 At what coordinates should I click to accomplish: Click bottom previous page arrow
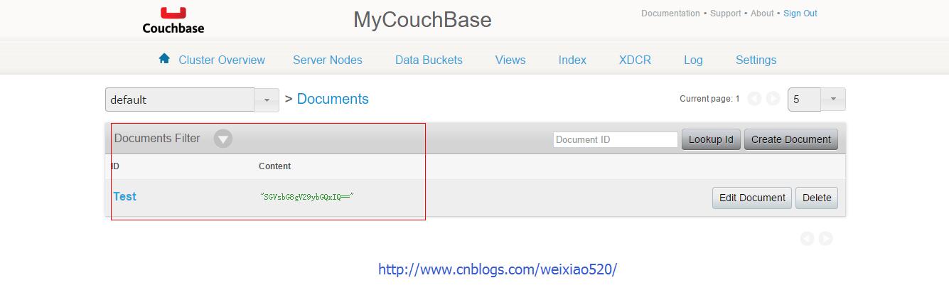click(807, 238)
